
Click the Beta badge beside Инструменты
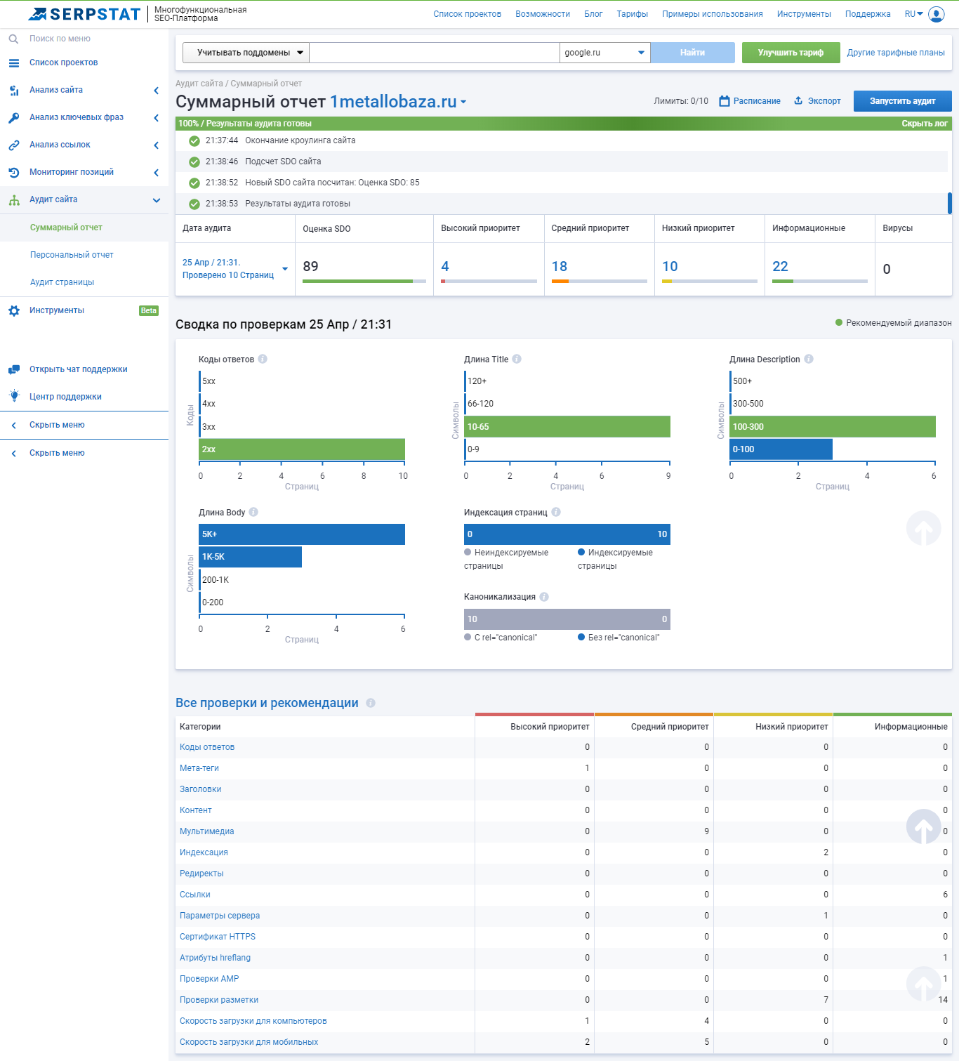tap(149, 310)
